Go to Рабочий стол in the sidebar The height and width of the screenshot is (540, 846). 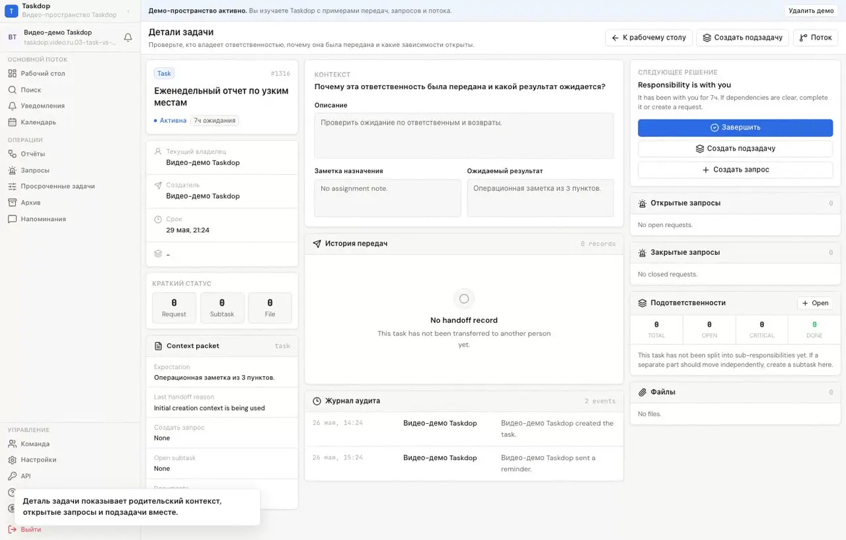tap(43, 73)
